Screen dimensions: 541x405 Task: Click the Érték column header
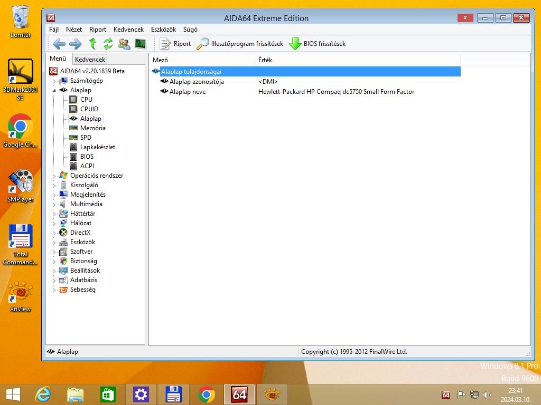[x=358, y=60]
